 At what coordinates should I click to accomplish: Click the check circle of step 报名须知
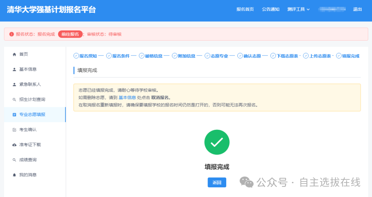click(x=76, y=56)
